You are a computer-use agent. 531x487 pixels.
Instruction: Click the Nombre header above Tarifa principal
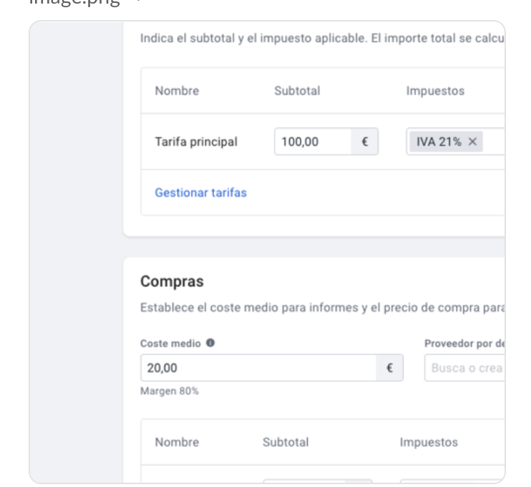click(x=177, y=91)
